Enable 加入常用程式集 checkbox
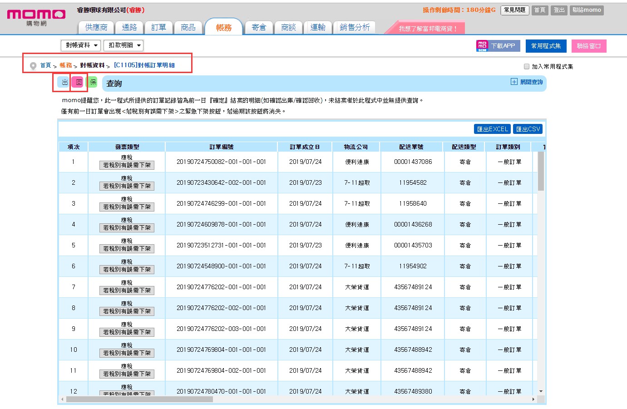This screenshot has height=409, width=627. click(x=527, y=66)
